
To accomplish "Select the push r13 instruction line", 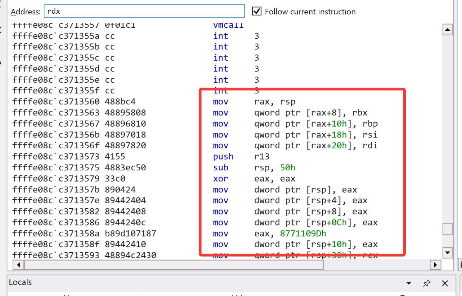I will click(223, 157).
